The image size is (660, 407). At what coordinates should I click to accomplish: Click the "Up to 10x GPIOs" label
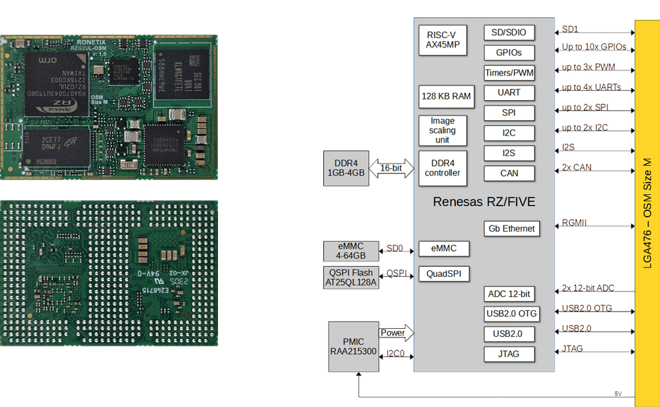(x=594, y=47)
